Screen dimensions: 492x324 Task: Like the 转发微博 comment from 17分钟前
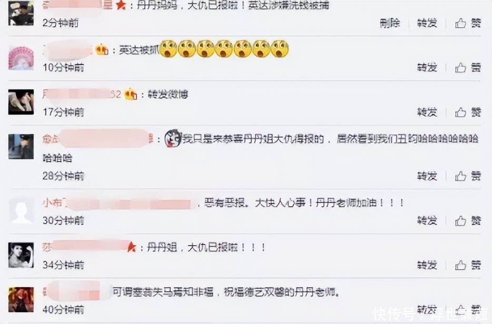point(468,112)
